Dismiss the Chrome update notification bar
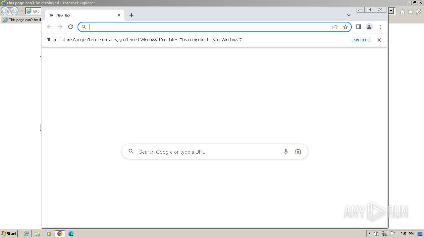424x238 pixels. 379,40
